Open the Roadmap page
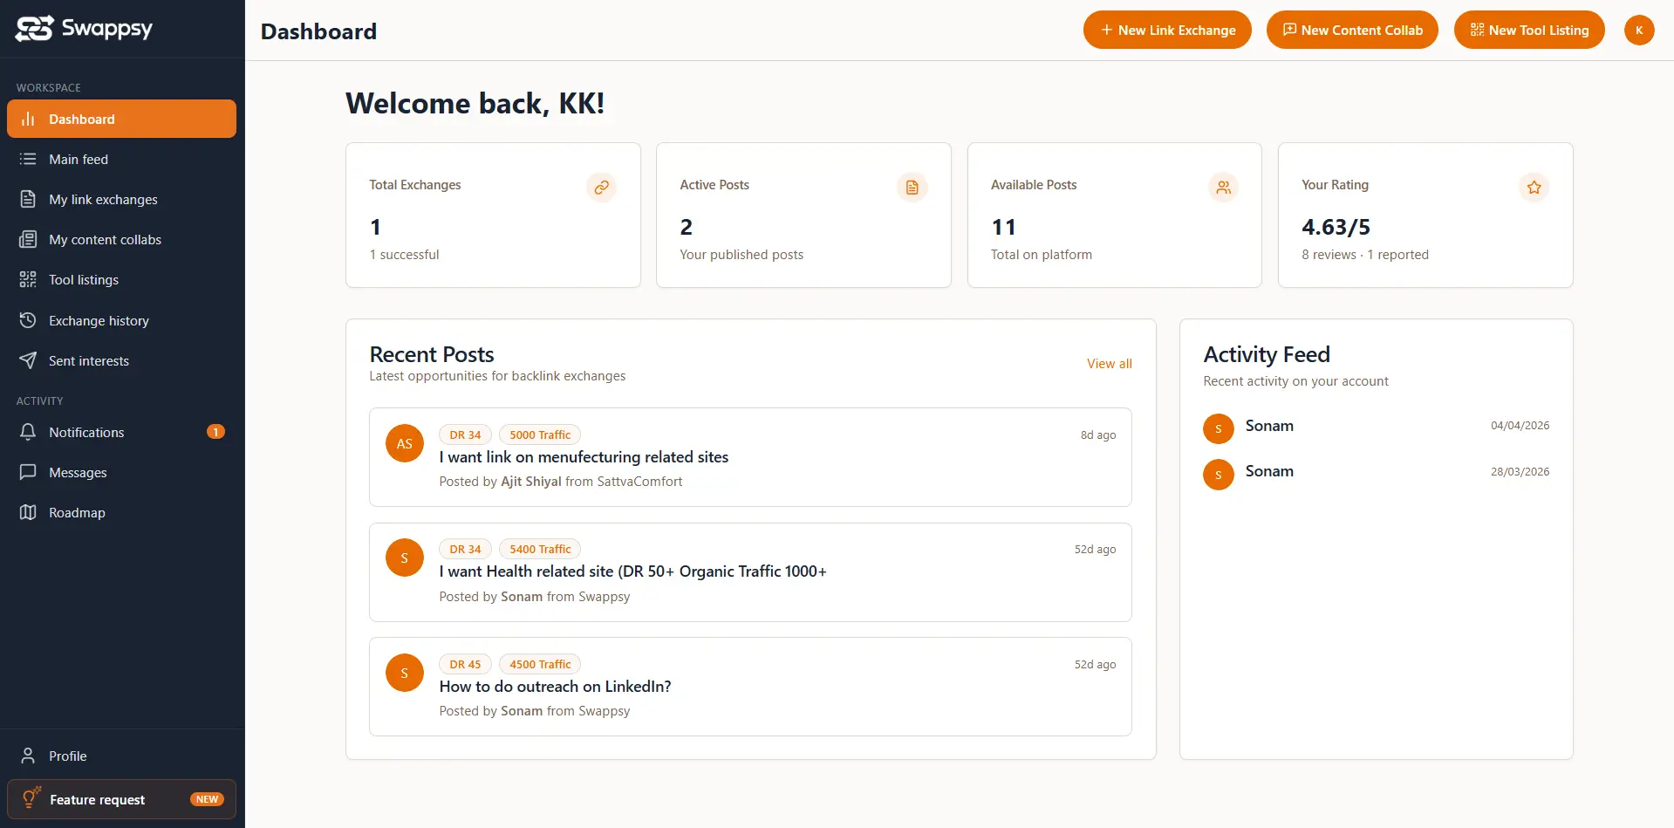 point(121,512)
